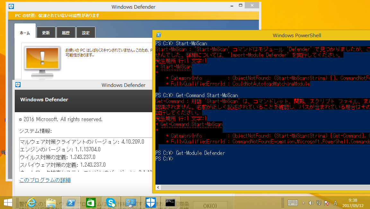This screenshot has height=209, width=370.
Task: Open Skype from the taskbar
Action: (111, 203)
